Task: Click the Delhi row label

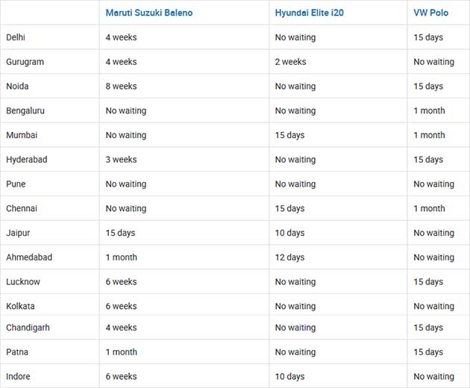Action: point(16,37)
